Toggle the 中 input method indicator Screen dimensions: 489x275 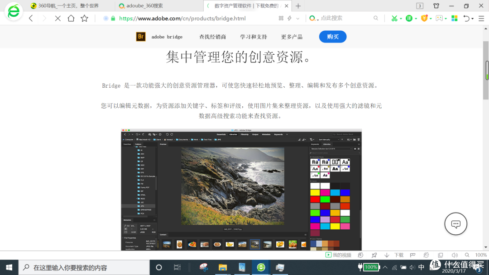pos(422,267)
